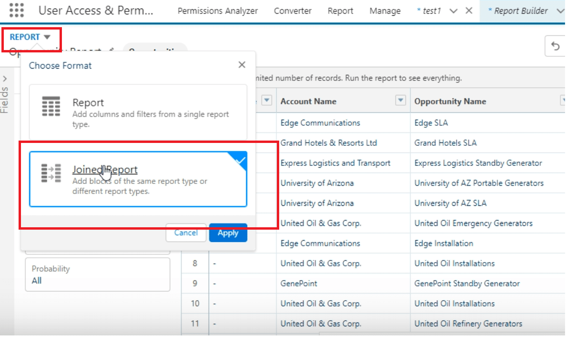Click Cancel in Choose Format dialog

(186, 233)
